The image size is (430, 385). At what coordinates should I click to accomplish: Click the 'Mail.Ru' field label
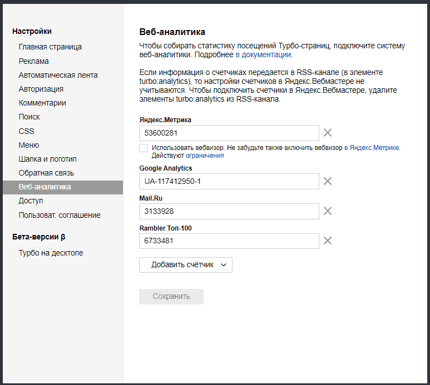[151, 198]
